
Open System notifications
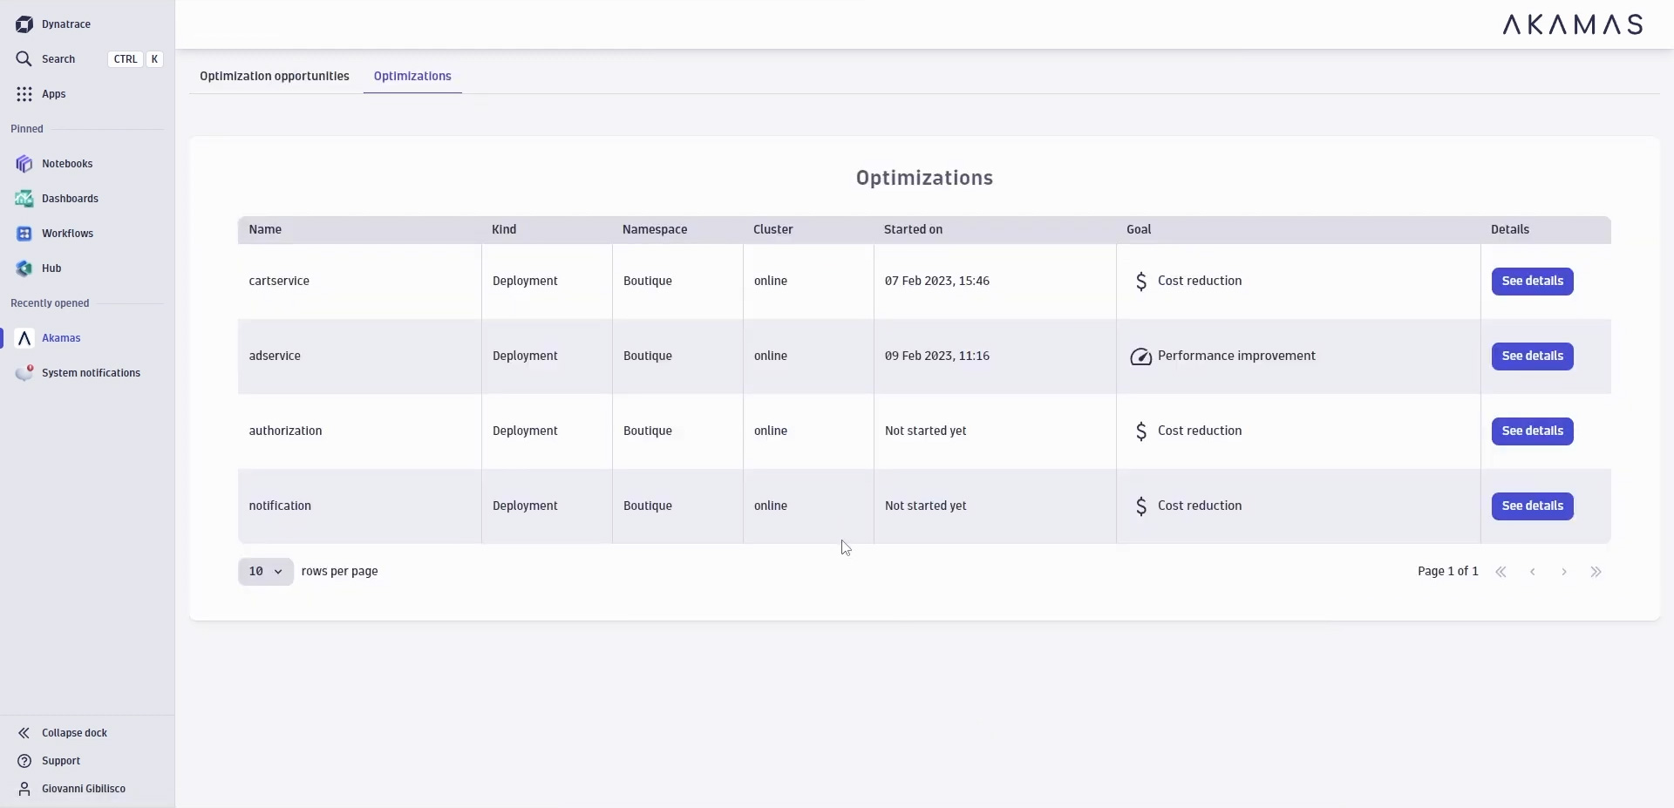click(x=90, y=372)
